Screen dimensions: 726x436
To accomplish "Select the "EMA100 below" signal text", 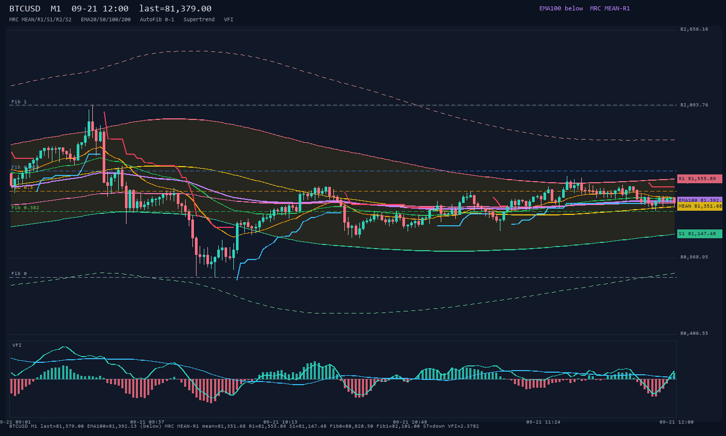I will click(561, 8).
